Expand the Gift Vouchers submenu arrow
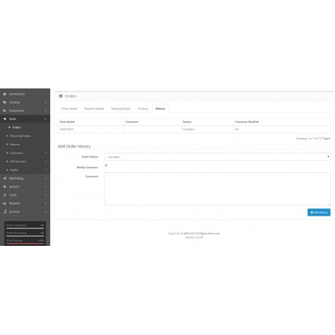This screenshot has width=335, height=335. point(46,161)
